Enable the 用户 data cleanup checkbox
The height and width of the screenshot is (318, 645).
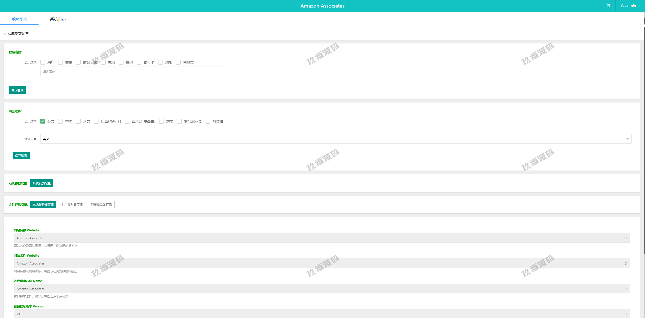coord(43,62)
